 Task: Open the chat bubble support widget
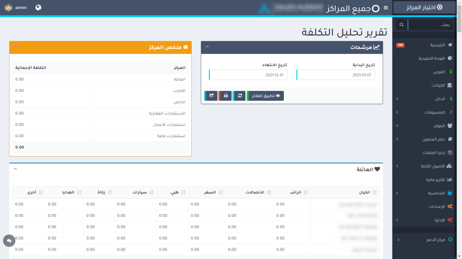pyautogui.click(x=9, y=241)
